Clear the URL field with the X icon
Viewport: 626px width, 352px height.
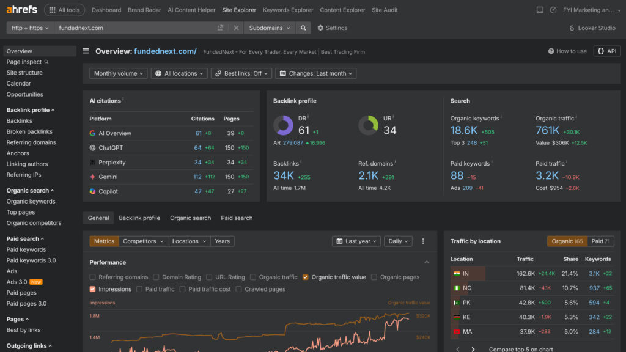point(237,28)
